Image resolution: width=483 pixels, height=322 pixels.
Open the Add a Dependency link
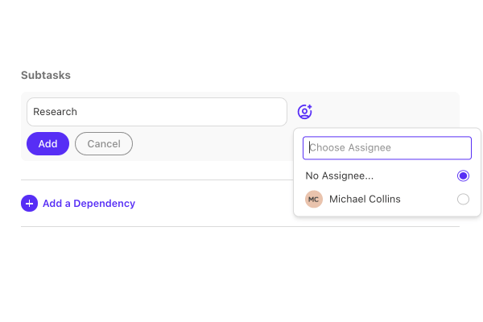pyautogui.click(x=78, y=204)
